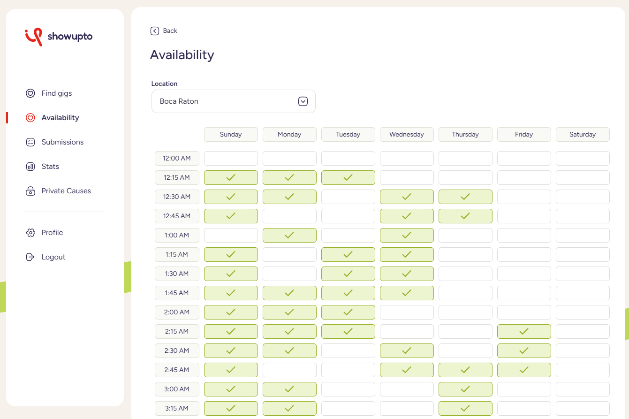
Task: Click the Submissions checklist icon
Action: (x=30, y=142)
